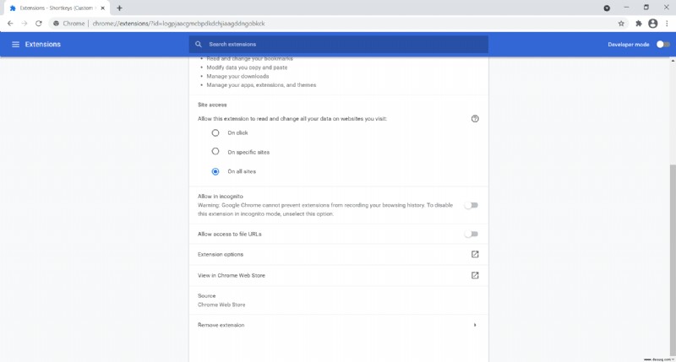Restore down the Chrome window
This screenshot has height=362, width=676.
tap(646, 8)
